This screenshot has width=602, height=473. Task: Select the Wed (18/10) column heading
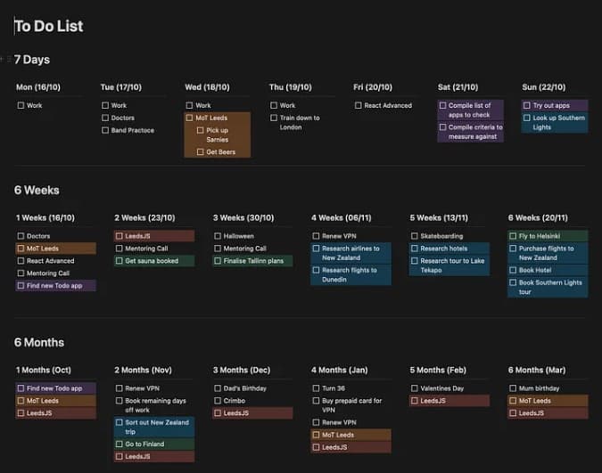click(207, 87)
